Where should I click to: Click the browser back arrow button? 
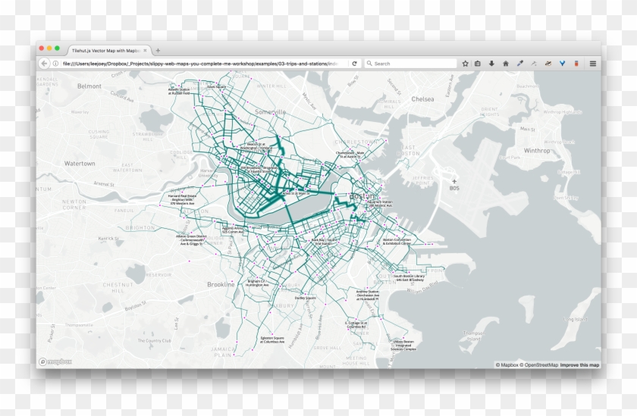[45, 64]
